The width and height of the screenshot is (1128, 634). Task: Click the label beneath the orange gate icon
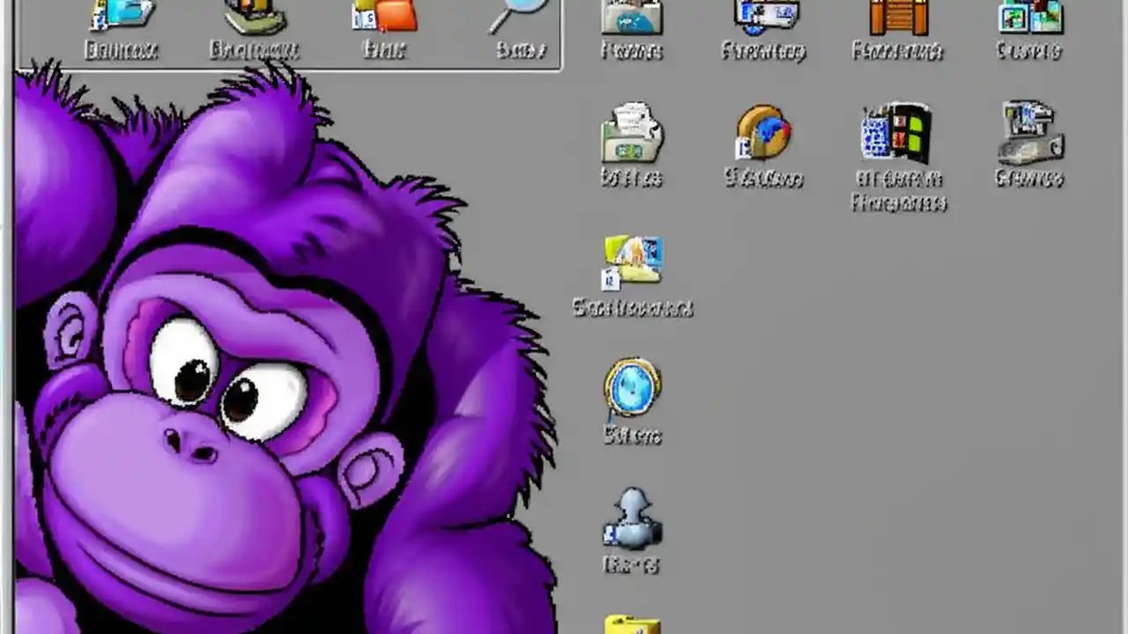(x=897, y=51)
